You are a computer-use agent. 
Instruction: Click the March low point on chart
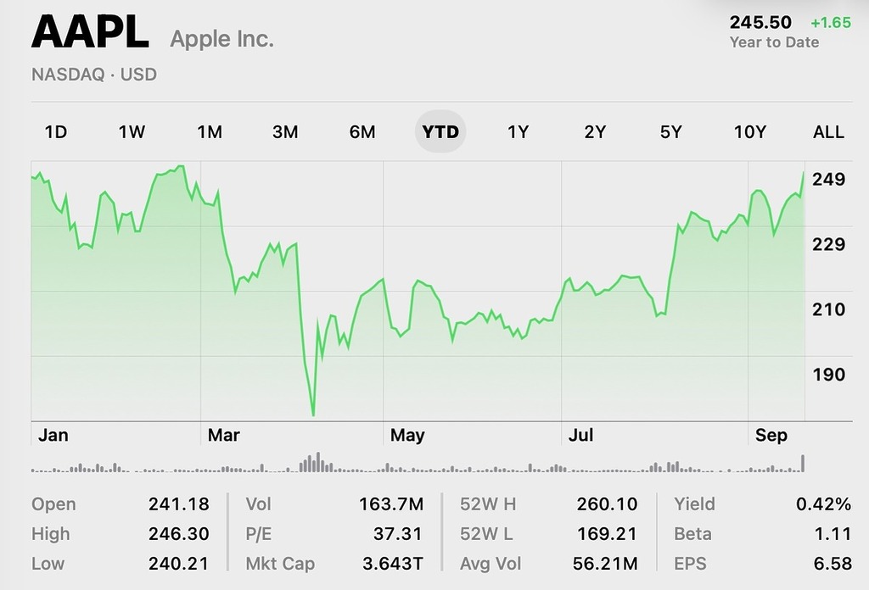[313, 415]
